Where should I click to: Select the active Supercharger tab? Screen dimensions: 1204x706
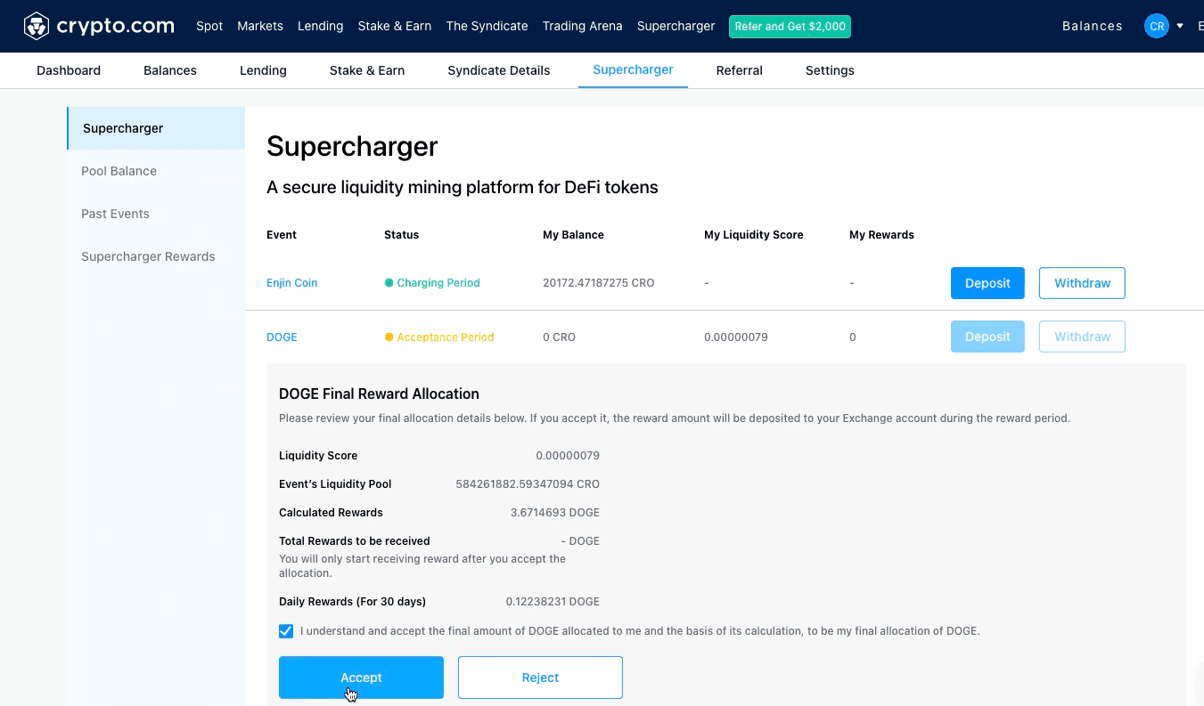pos(633,69)
